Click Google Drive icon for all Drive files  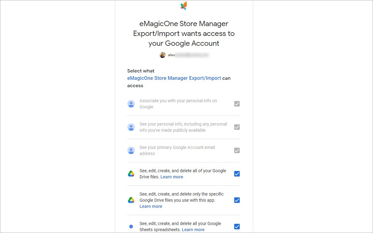[131, 174]
